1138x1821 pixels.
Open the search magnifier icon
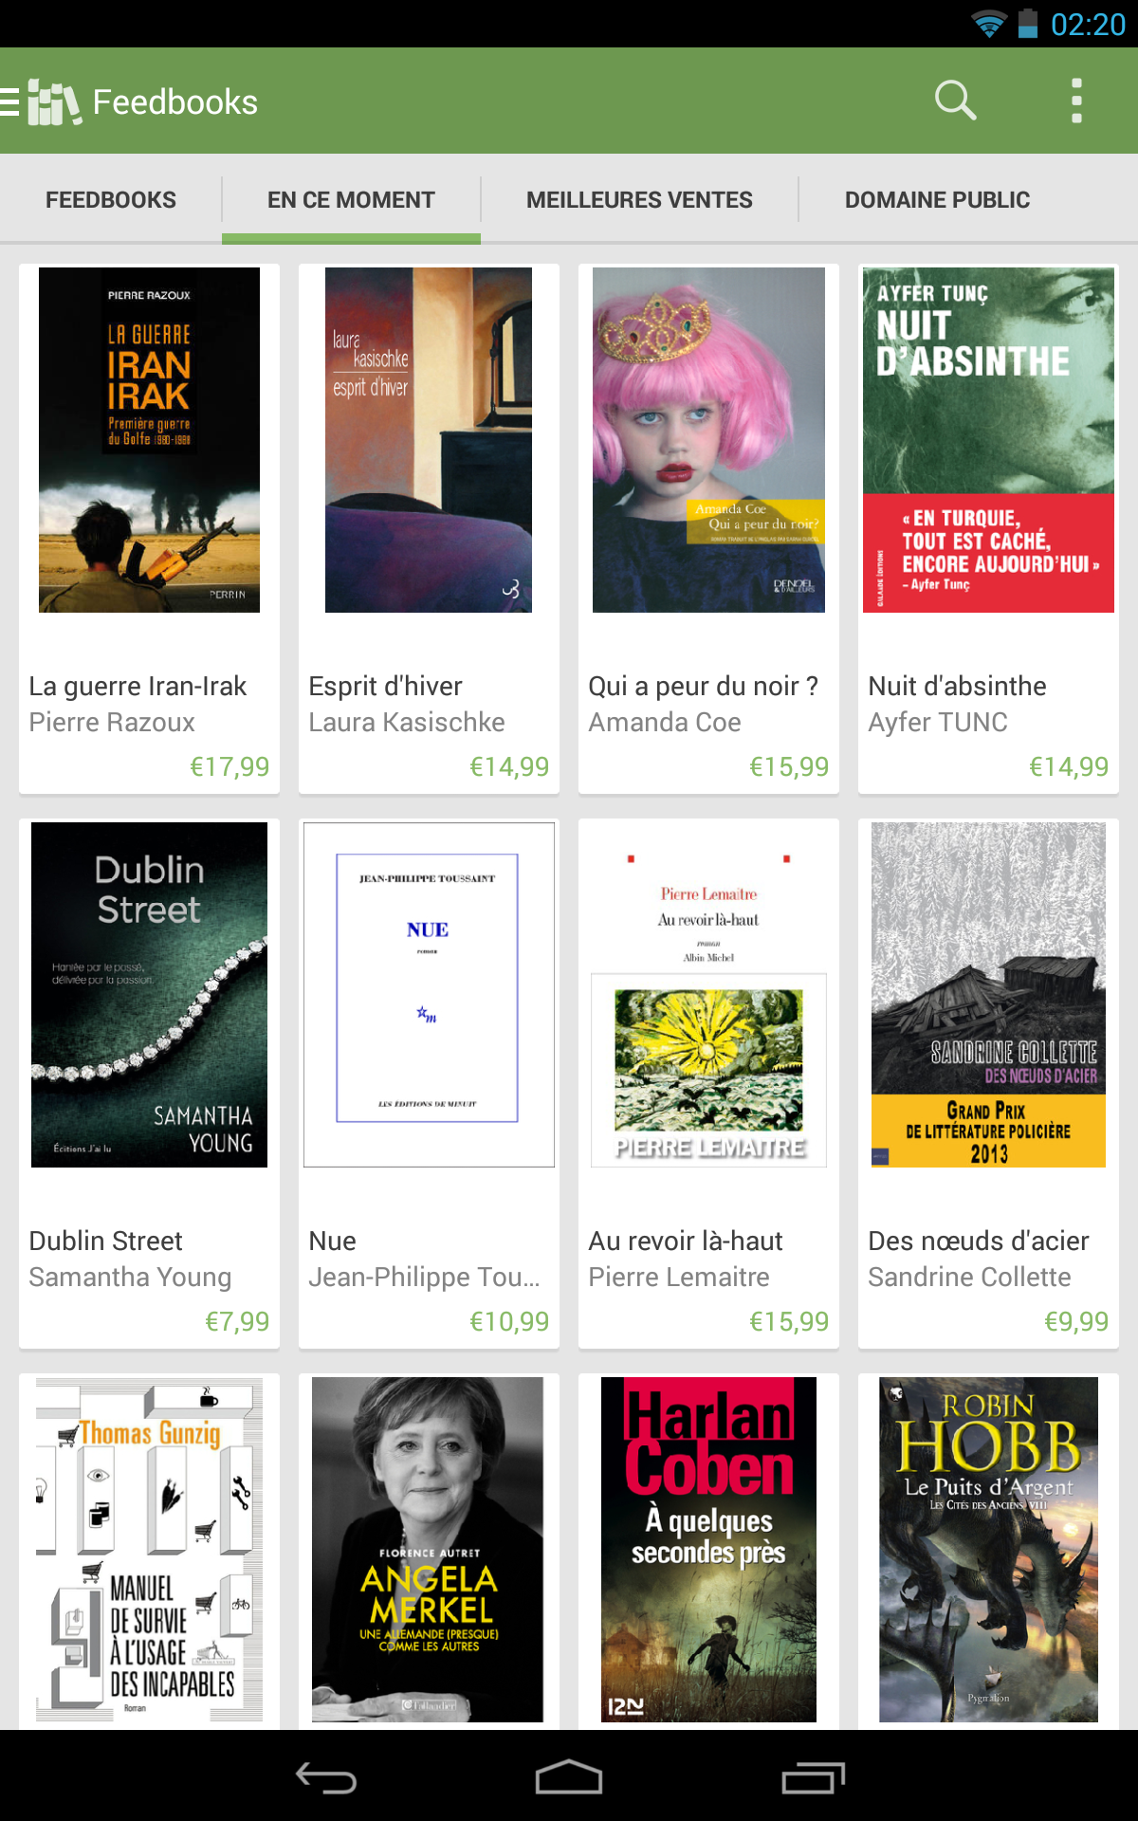click(955, 100)
